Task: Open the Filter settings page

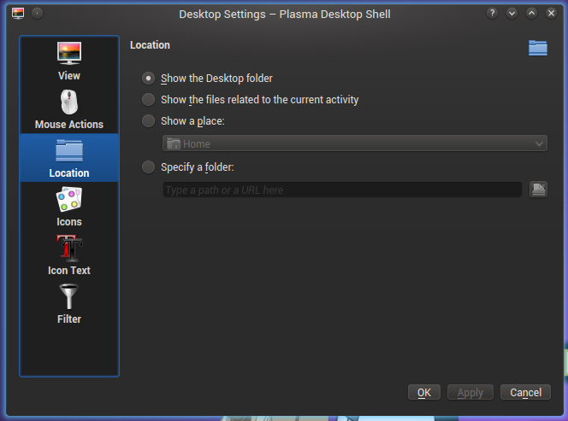Action: coord(69,304)
